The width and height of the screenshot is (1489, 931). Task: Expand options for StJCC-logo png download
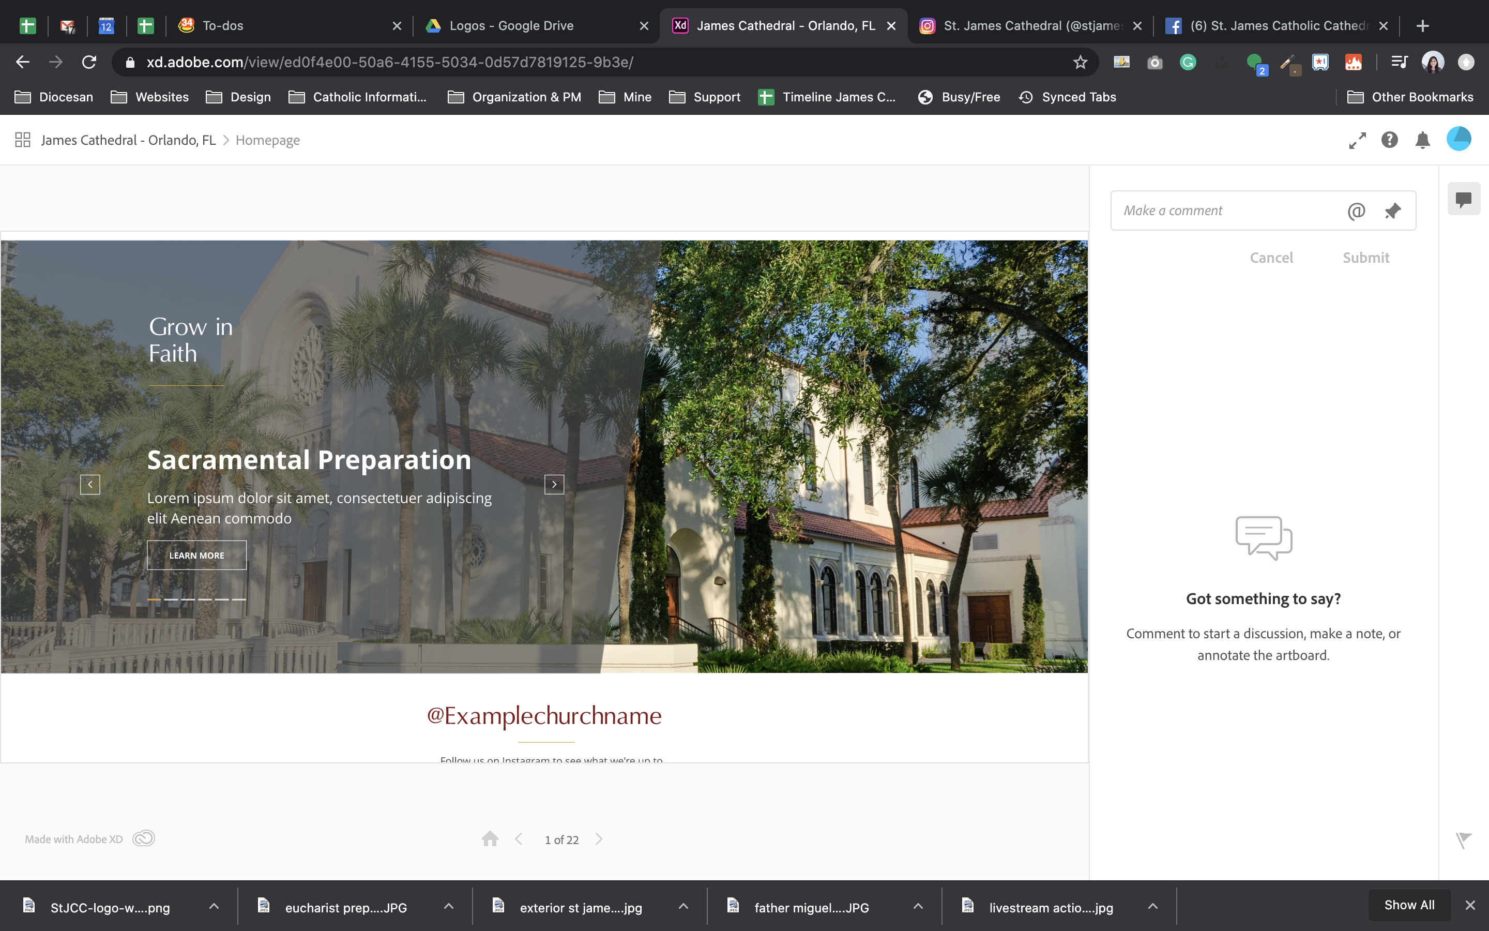[x=214, y=906]
